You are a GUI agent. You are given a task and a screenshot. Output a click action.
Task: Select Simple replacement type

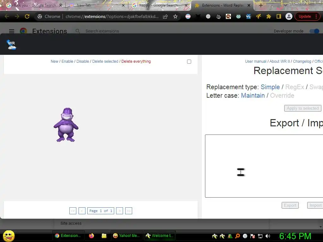point(270,87)
